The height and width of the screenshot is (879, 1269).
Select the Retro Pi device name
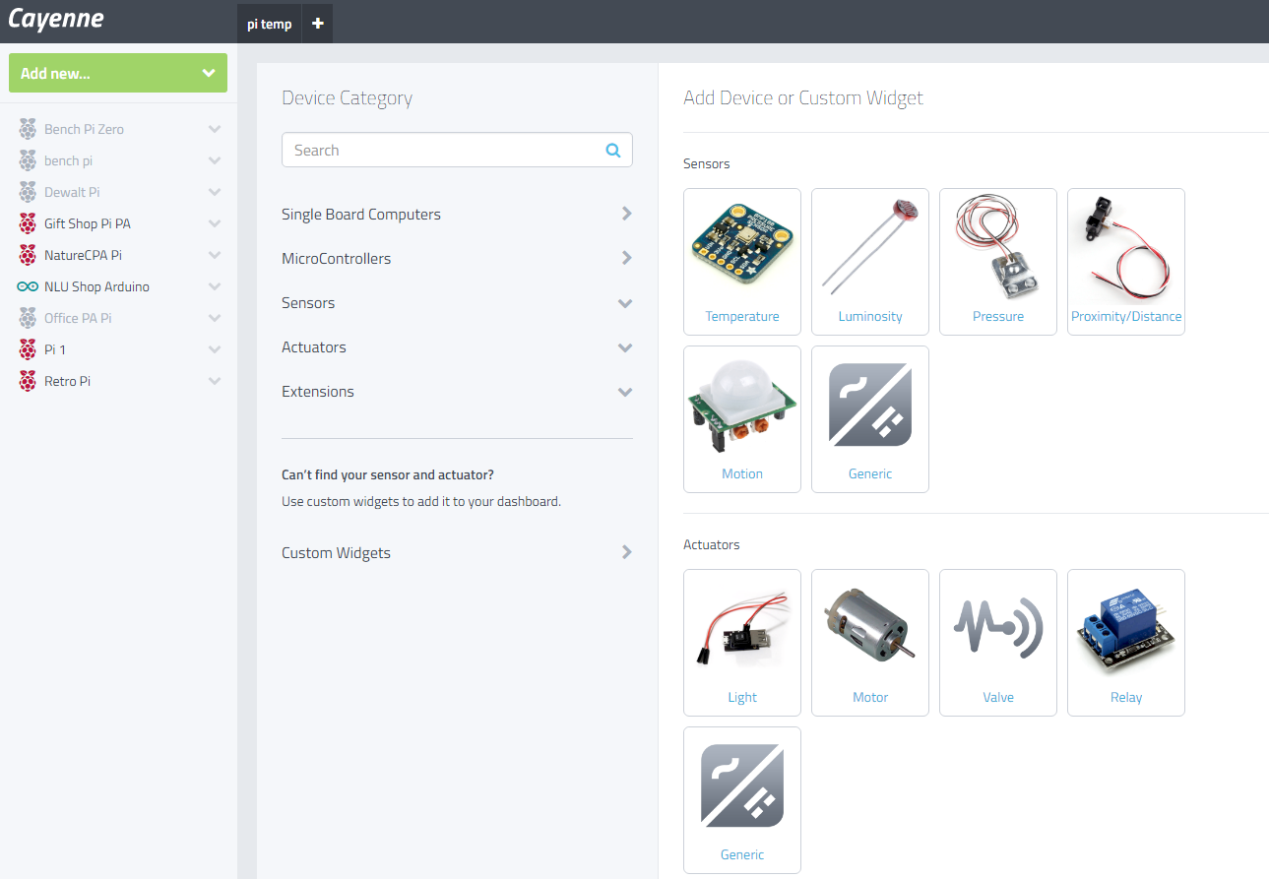coord(67,381)
